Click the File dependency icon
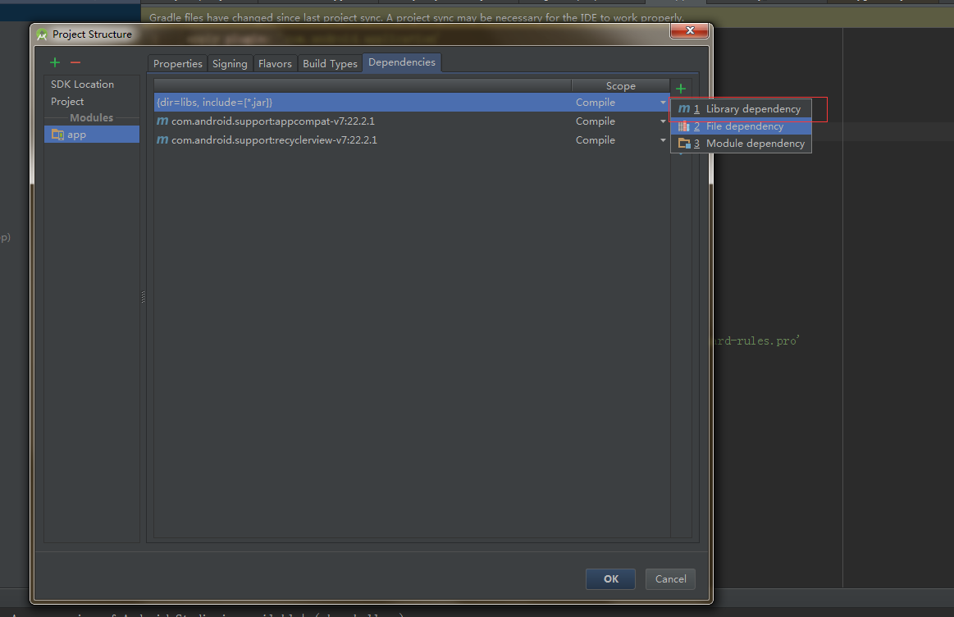Image resolution: width=954 pixels, height=617 pixels. click(x=684, y=126)
